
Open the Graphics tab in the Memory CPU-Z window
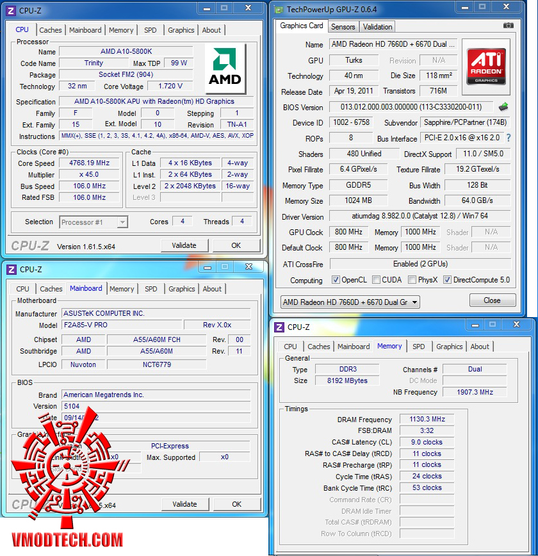pos(450,347)
